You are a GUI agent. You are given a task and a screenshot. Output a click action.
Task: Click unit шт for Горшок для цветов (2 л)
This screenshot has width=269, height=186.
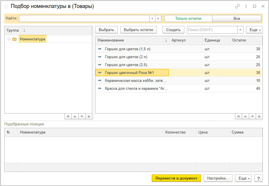pos(207,57)
